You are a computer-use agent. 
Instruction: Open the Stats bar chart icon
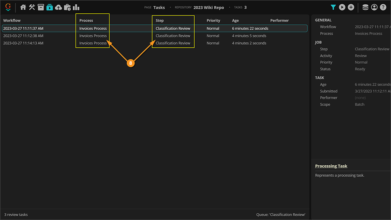(x=76, y=7)
